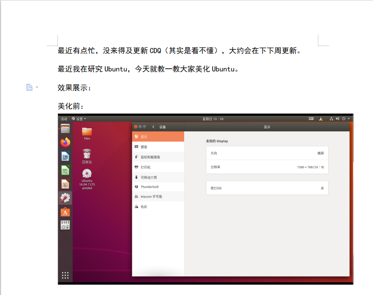The image size is (373, 295).
Task: Open the 方向 orientation row showing 横屏
Action: pyautogui.click(x=267, y=153)
